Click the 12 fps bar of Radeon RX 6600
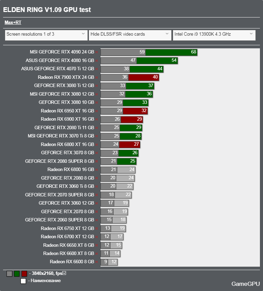The image size is (263, 291). point(113,262)
